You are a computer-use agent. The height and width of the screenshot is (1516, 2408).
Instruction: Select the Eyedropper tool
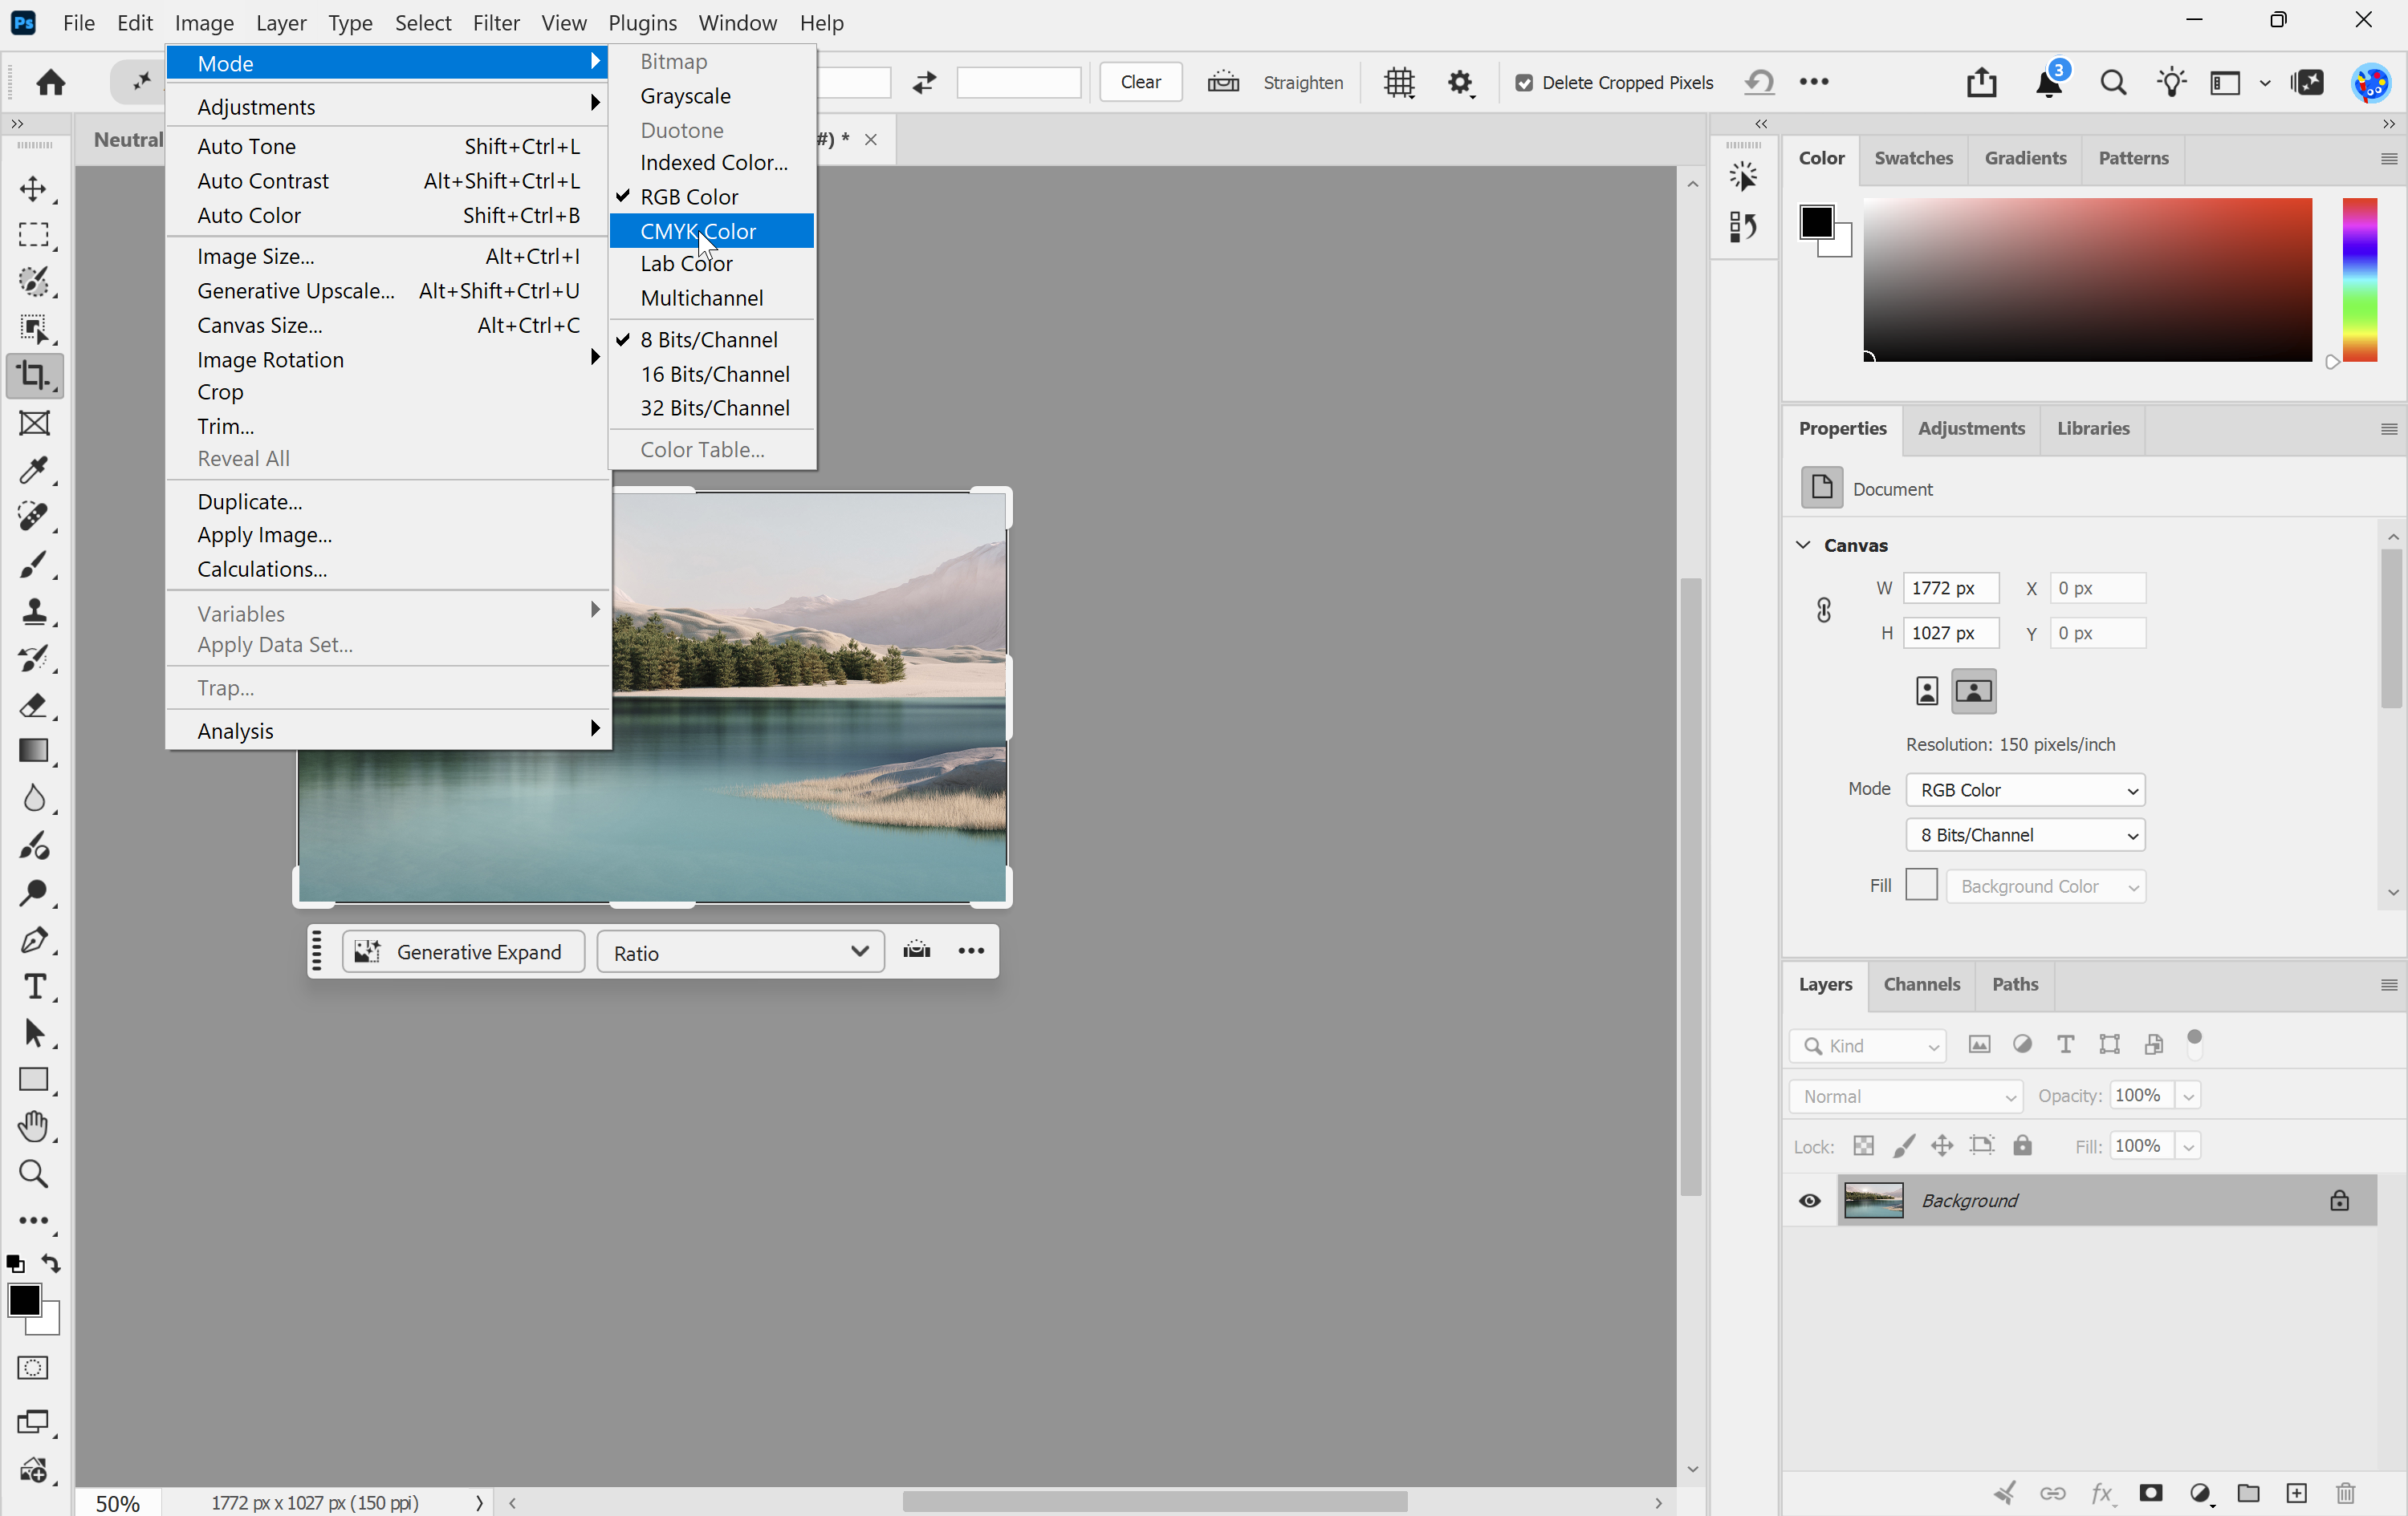coord(34,471)
